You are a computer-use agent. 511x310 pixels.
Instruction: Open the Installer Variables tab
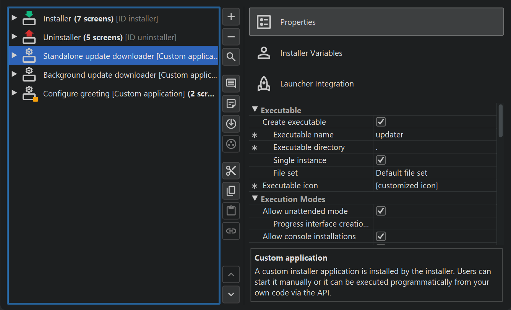311,53
